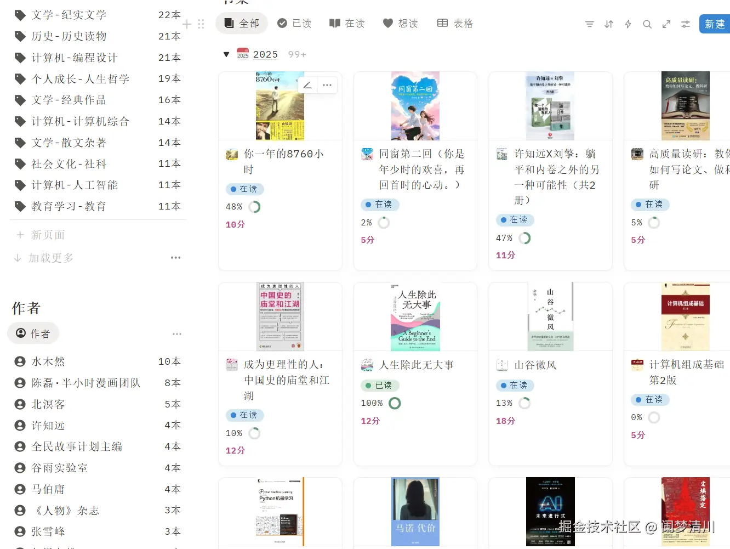Open the 计算机-计算机综合 category row
The image size is (730, 549).
98,121
